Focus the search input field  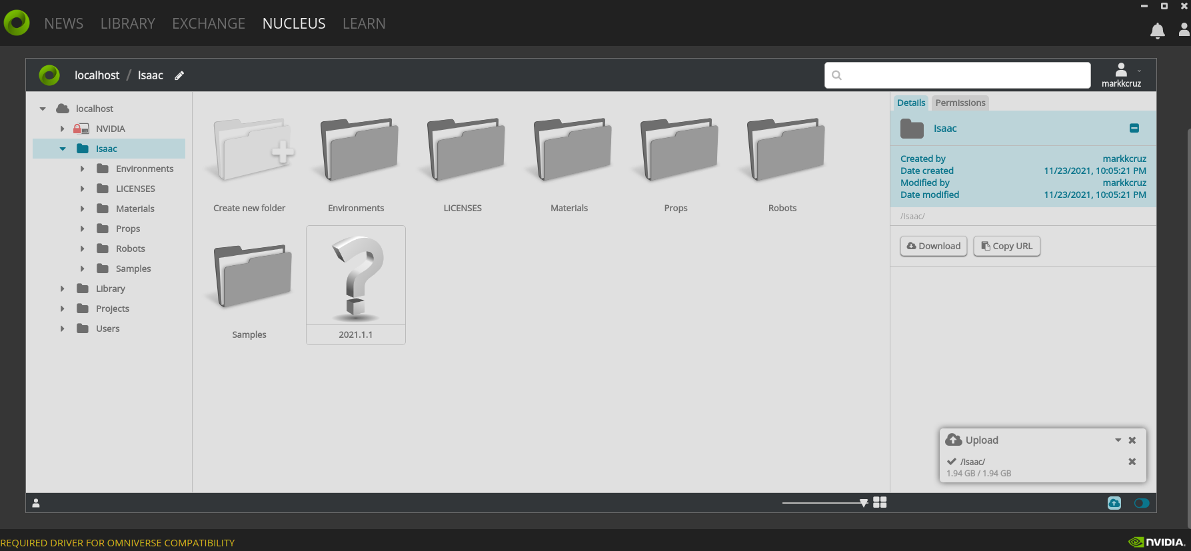[958, 75]
